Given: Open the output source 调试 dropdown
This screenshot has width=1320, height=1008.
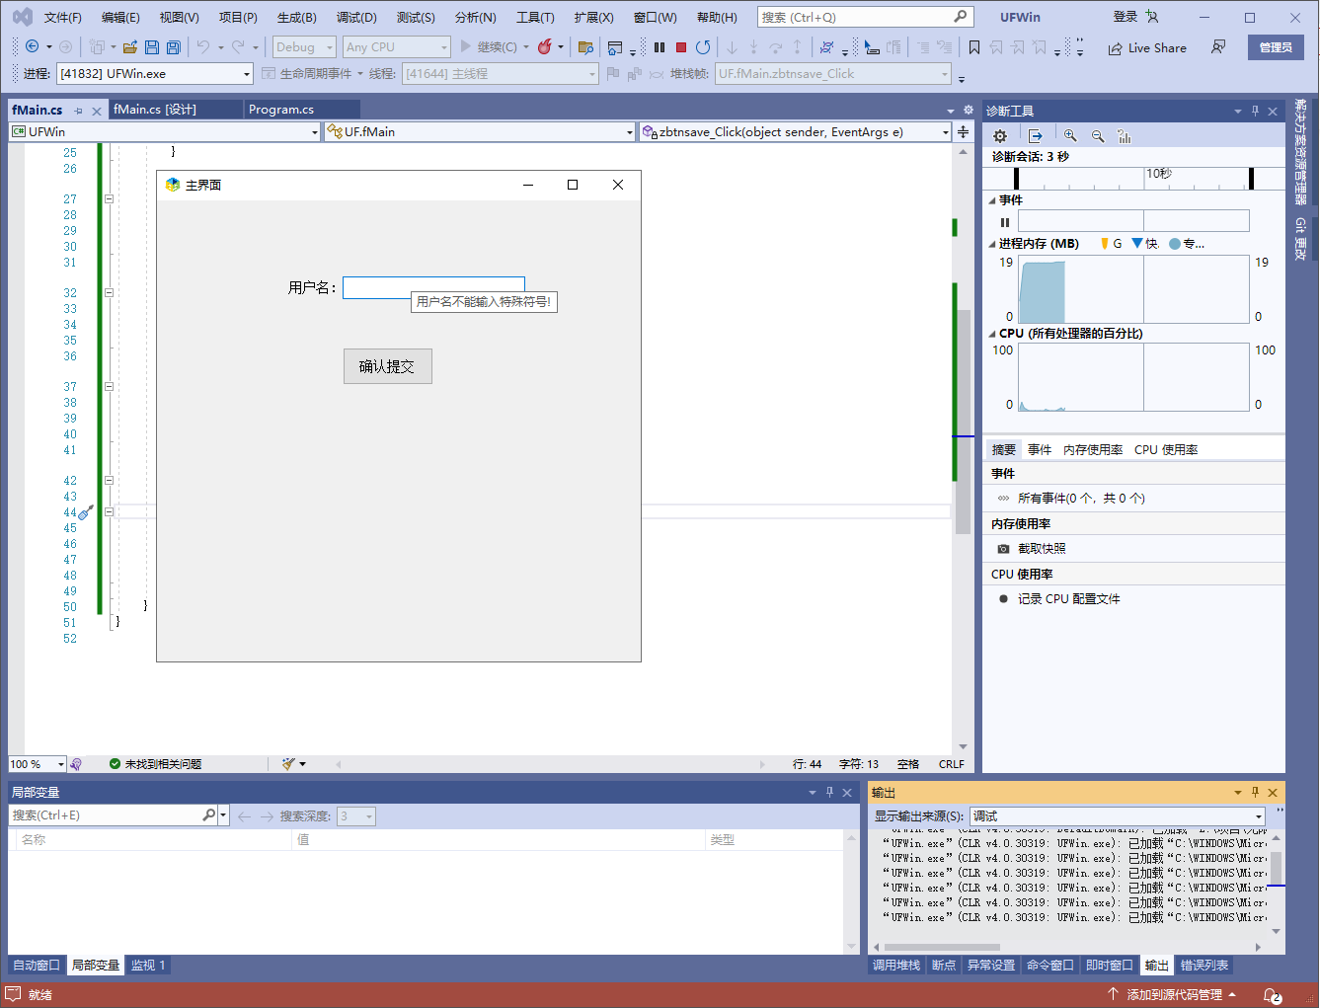Looking at the screenshot, I should click(x=1118, y=815).
